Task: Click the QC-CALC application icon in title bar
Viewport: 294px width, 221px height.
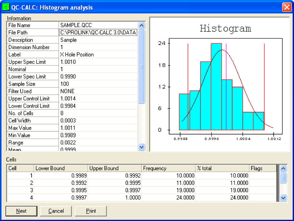Action: [x=6, y=7]
